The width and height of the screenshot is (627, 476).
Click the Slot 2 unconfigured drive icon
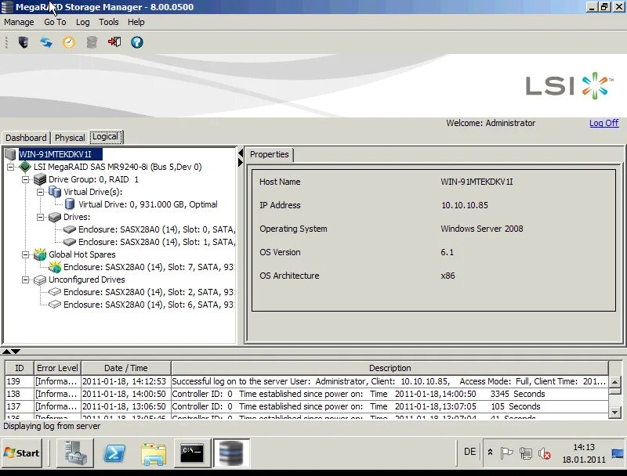55,292
